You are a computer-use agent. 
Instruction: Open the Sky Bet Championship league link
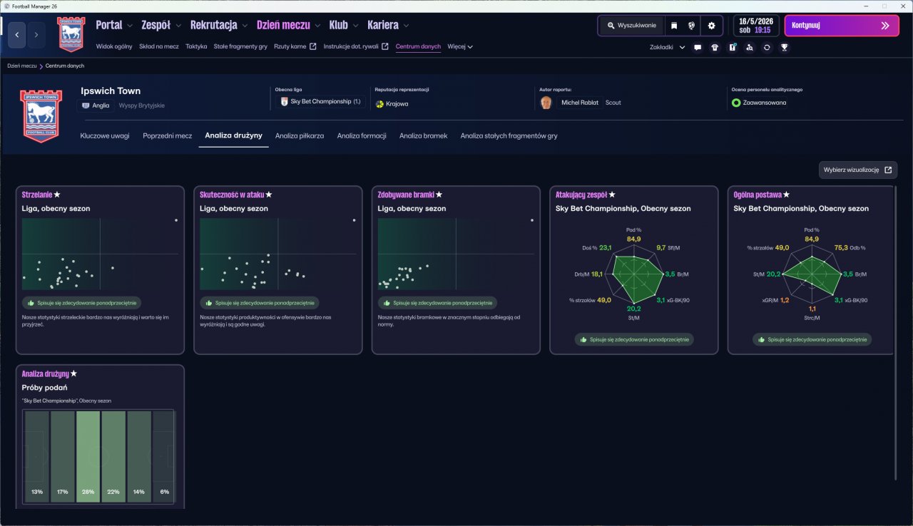pos(320,102)
